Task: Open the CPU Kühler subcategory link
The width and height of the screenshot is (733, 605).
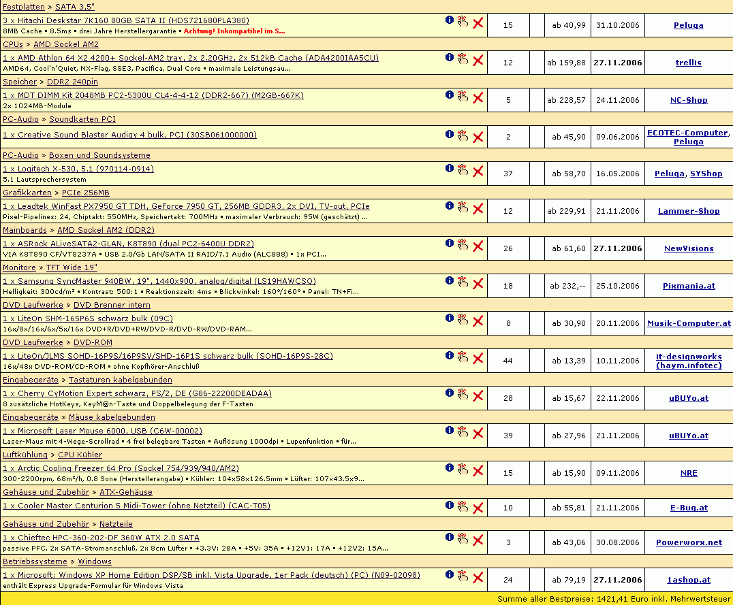Action: [80, 455]
